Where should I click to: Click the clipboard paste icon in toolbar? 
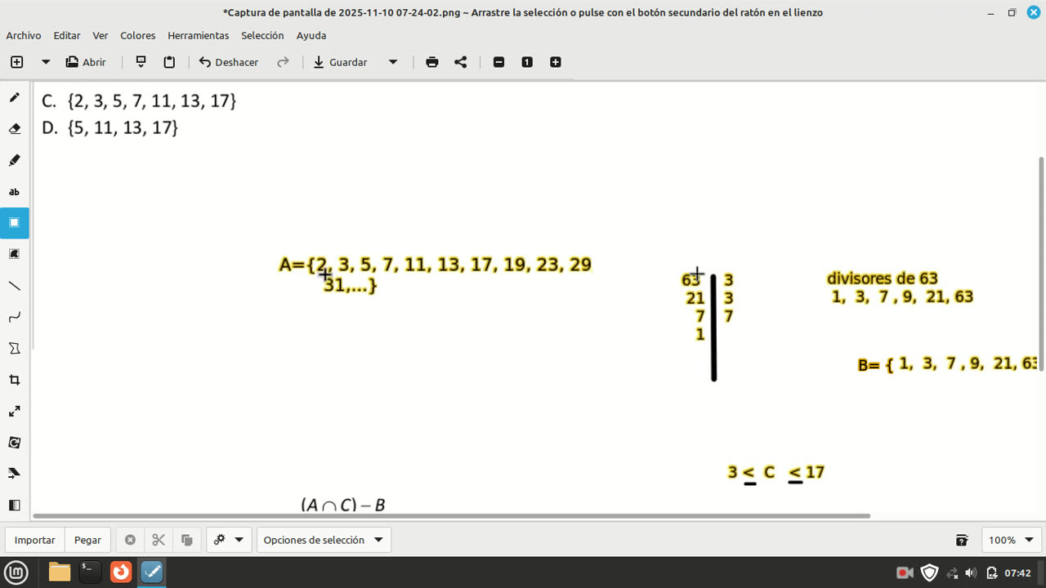tap(169, 62)
